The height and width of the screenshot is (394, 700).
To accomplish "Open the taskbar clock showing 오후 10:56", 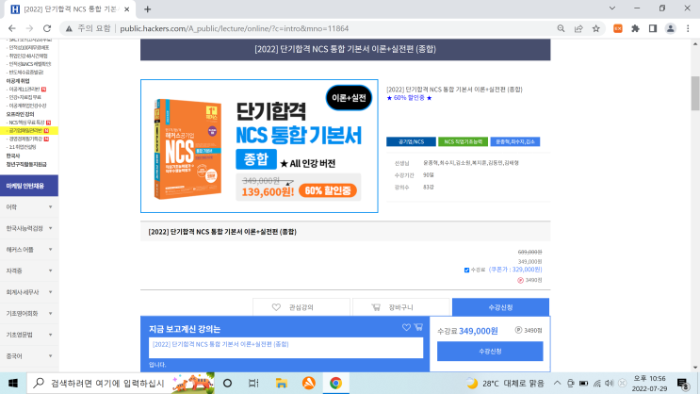I will tap(649, 384).
